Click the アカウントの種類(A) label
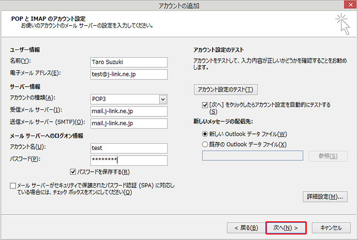This screenshot has height=240, width=358. [32, 98]
